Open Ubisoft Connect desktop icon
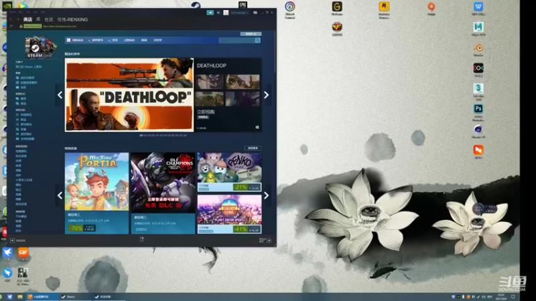Viewport: 536px width, 301px height. point(290,9)
